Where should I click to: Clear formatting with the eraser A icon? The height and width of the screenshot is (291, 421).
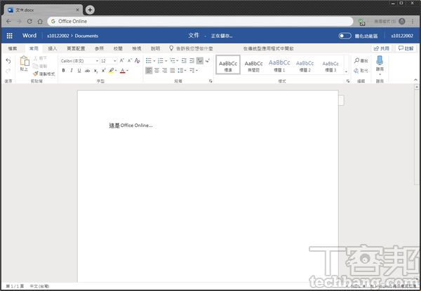[x=138, y=60]
